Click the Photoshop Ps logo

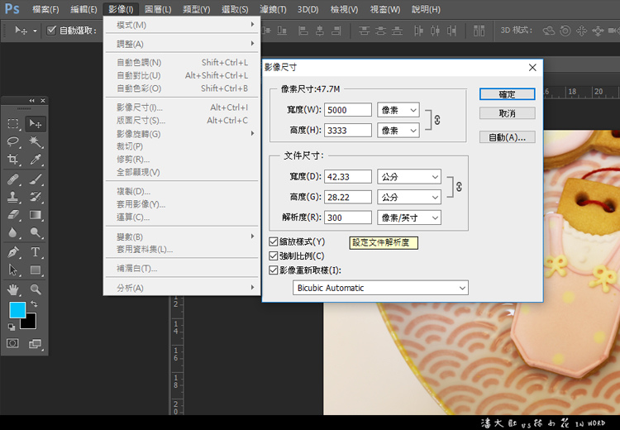tap(12, 9)
